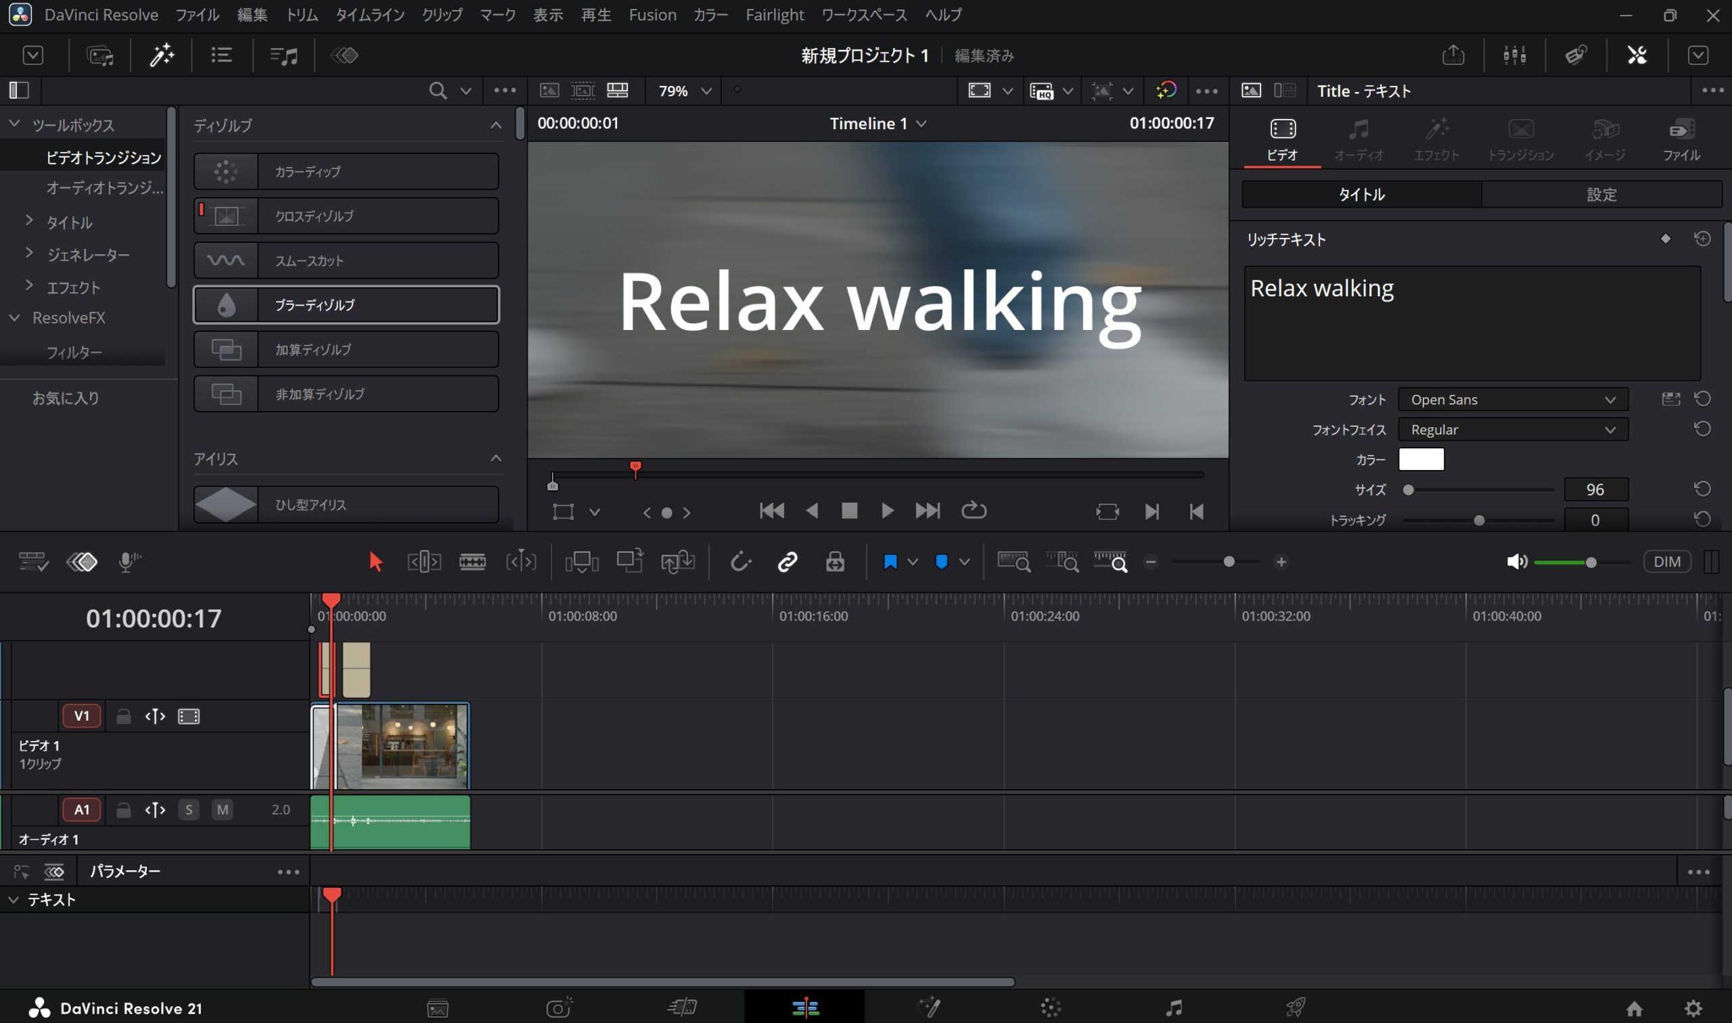Click the Detail Zoom icon
1732x1023 pixels.
(x=1062, y=562)
